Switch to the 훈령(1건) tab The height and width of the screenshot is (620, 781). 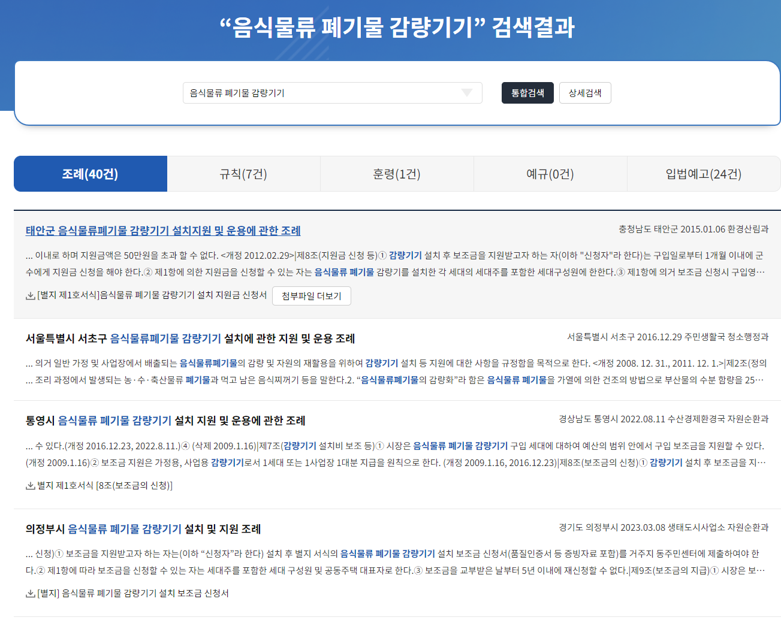pos(397,174)
